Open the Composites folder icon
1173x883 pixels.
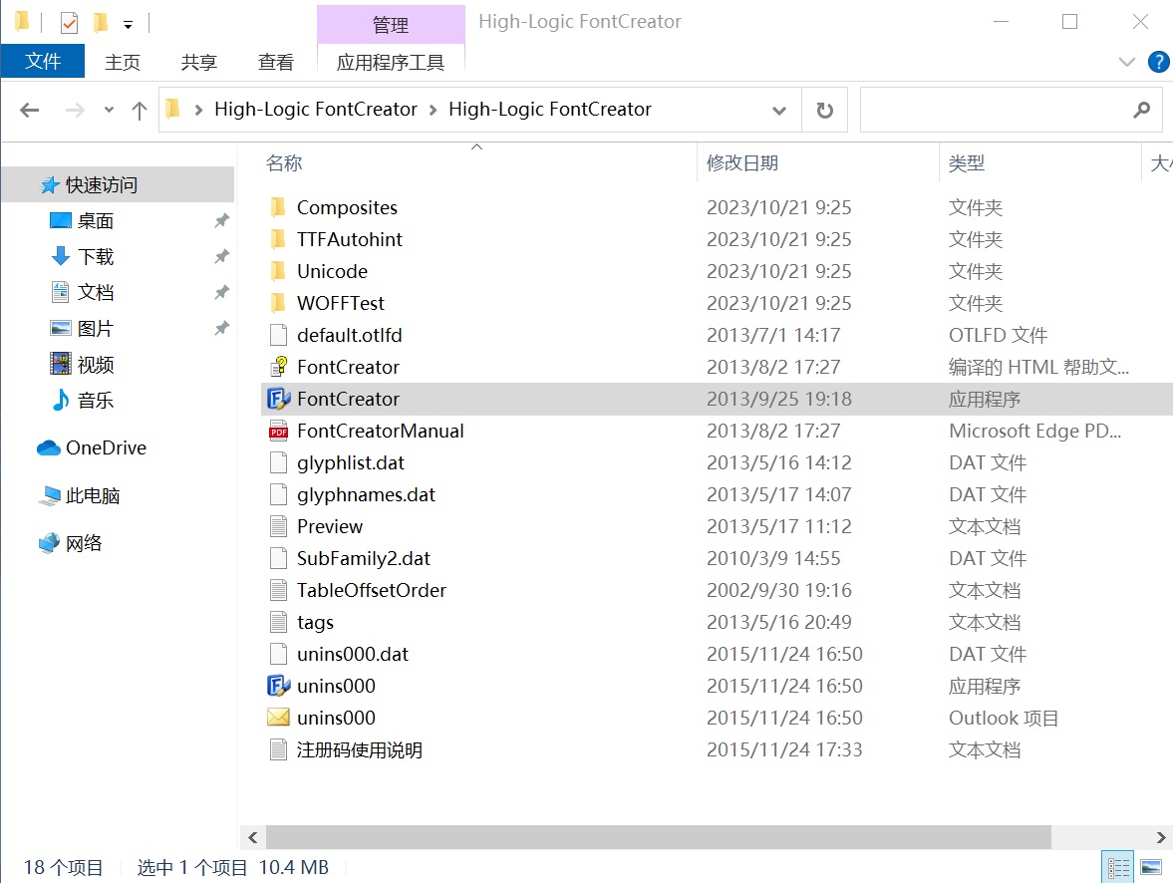click(x=278, y=207)
